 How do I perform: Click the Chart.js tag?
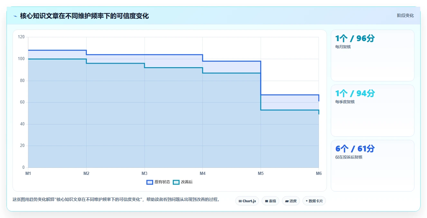click(x=247, y=201)
